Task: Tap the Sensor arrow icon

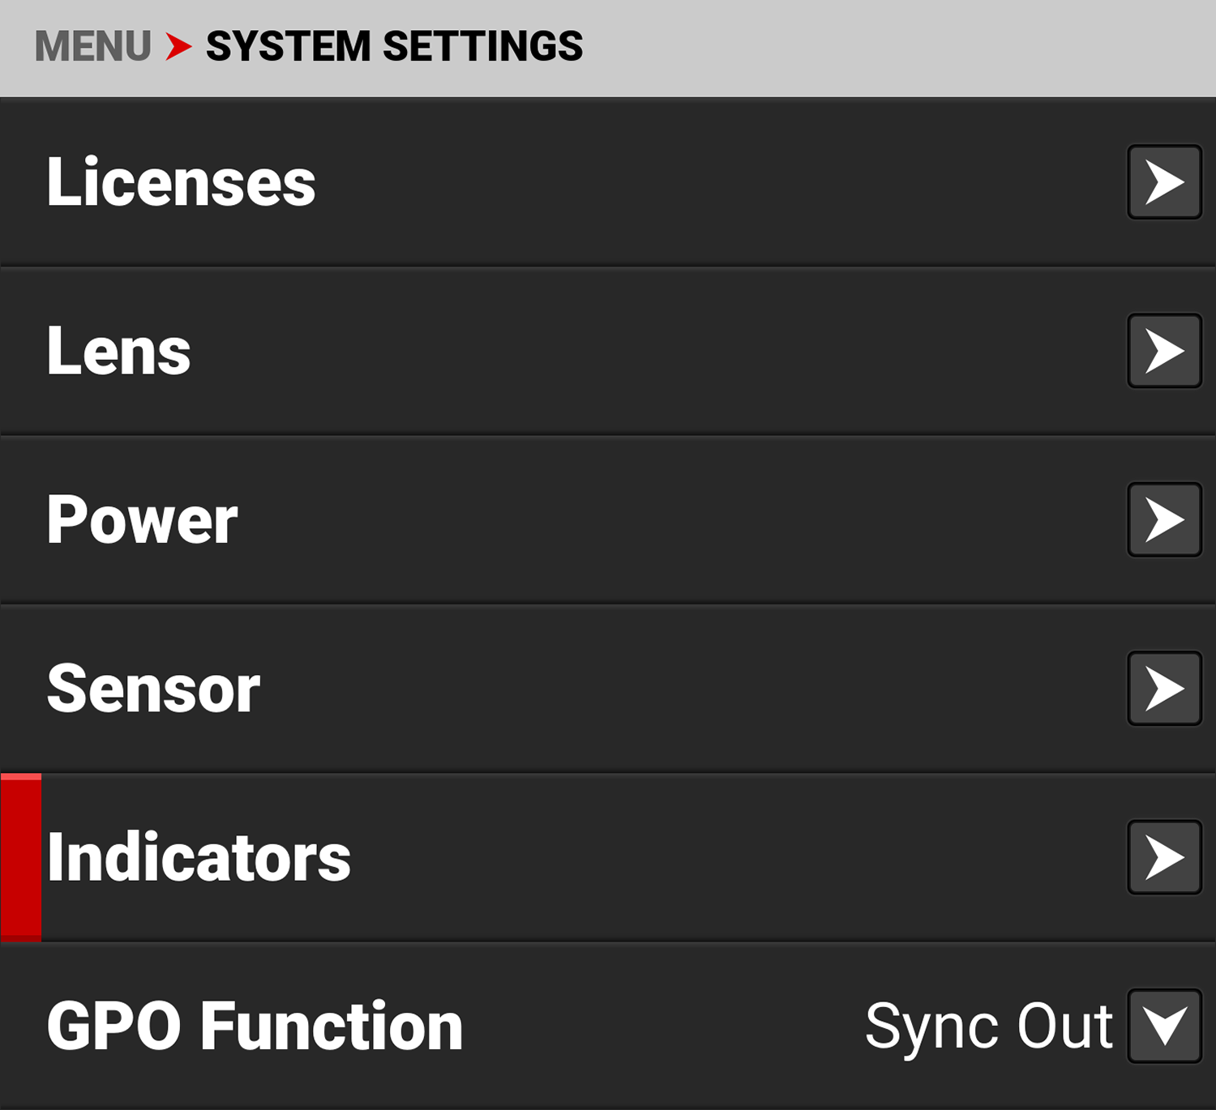Action: coord(1164,689)
